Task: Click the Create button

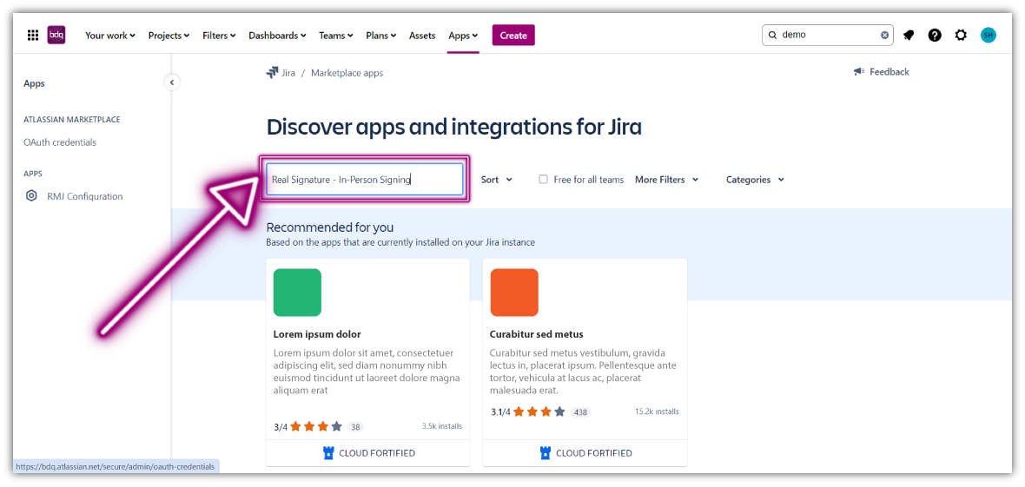Action: [513, 36]
